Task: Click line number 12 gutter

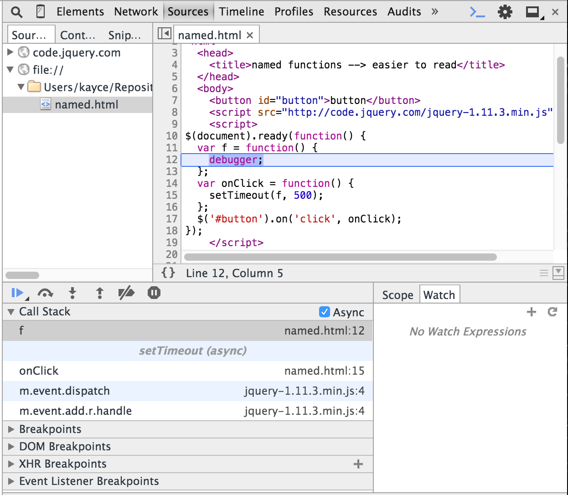Action: click(x=171, y=160)
